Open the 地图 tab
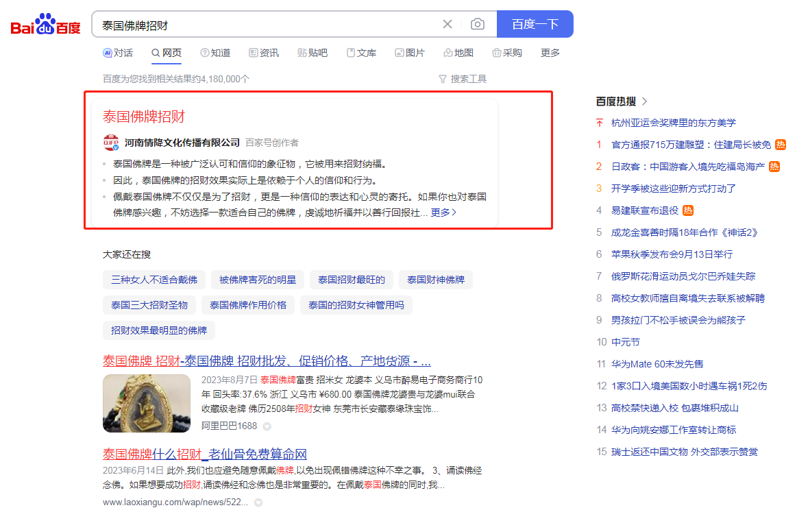Screen dimensions: 797x510 pos(458,53)
